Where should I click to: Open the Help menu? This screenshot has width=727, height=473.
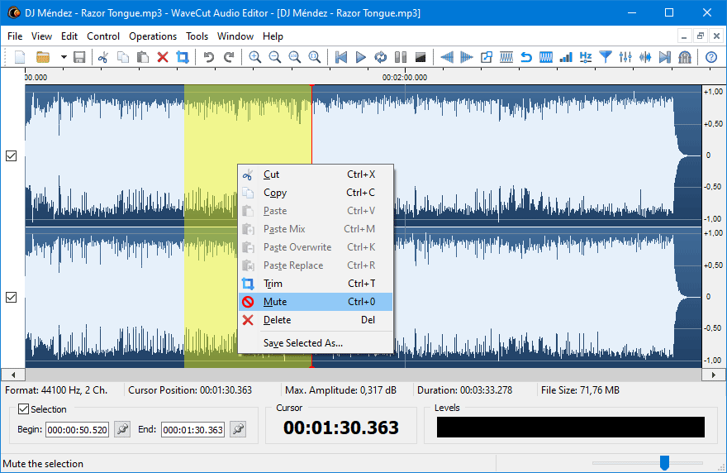pos(273,36)
